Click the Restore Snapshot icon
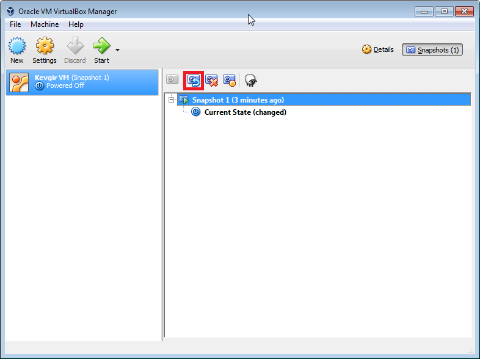Viewport: 480px width, 359px height. coord(194,81)
